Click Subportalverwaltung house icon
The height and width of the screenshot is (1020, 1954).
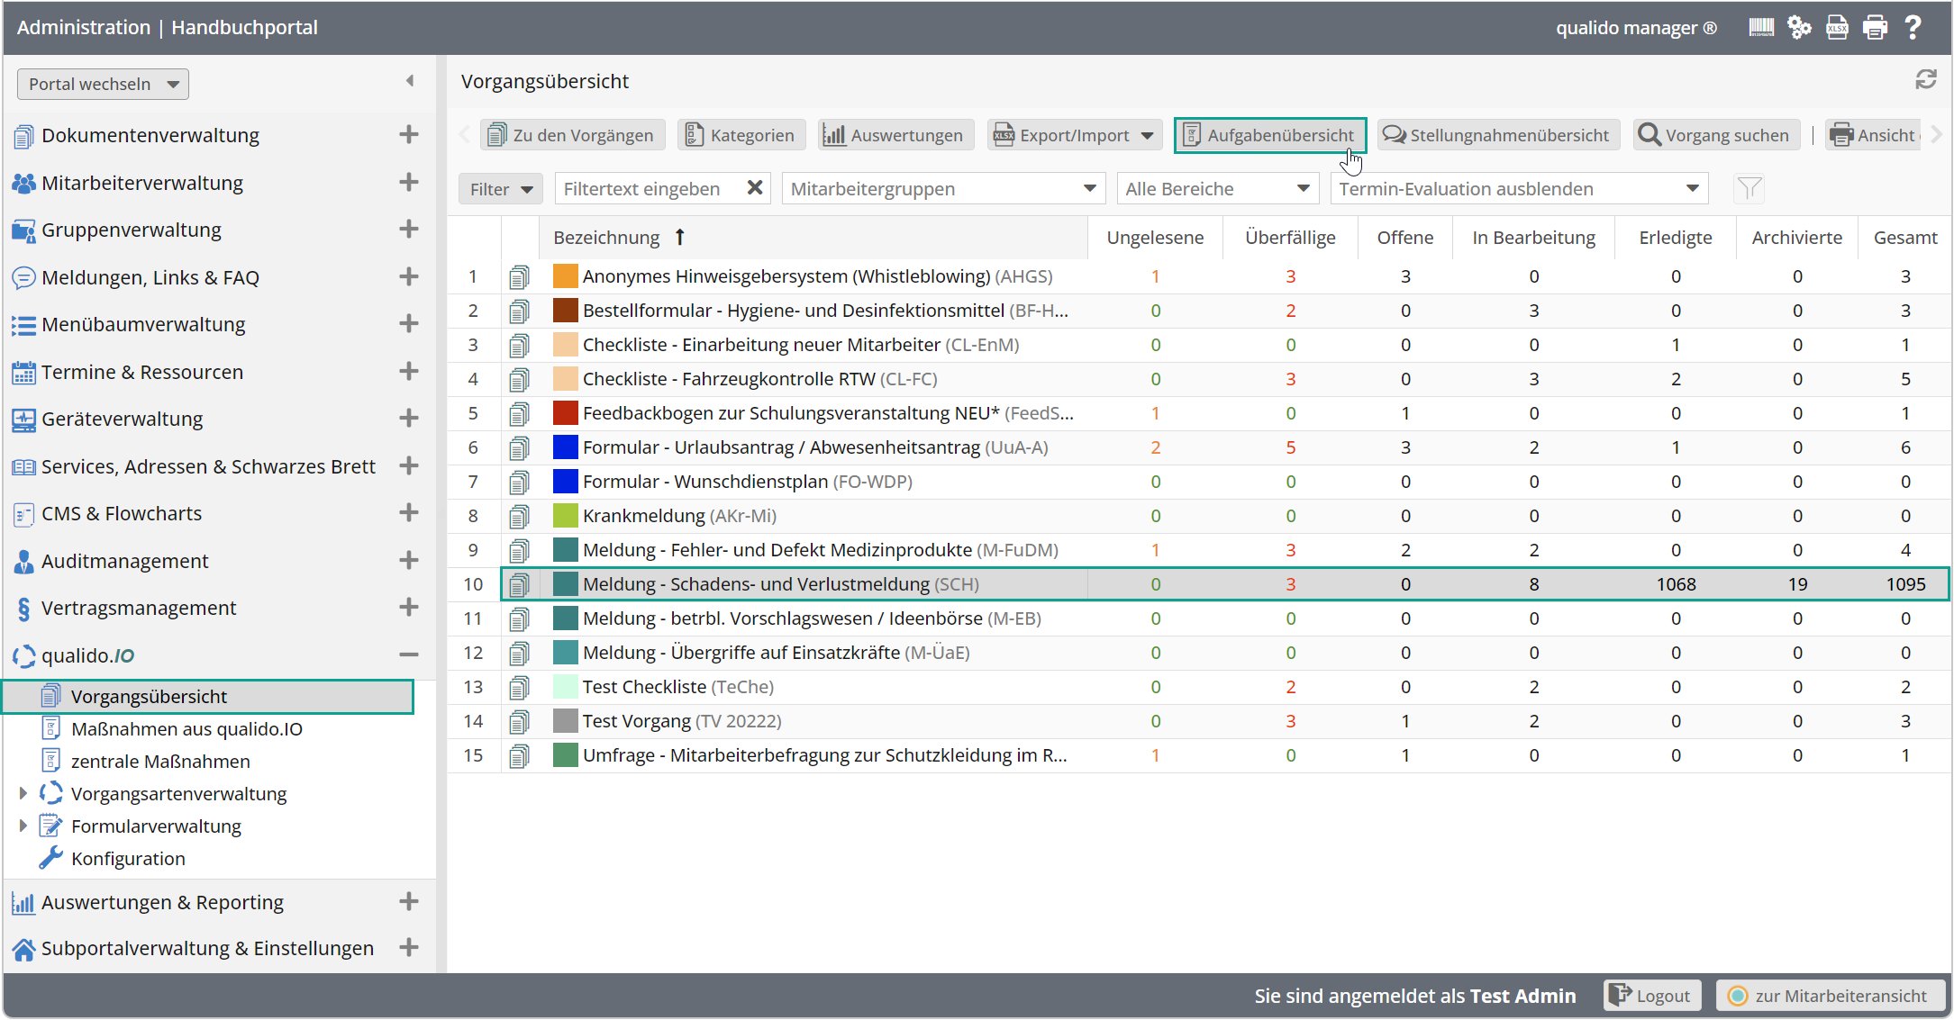23,949
